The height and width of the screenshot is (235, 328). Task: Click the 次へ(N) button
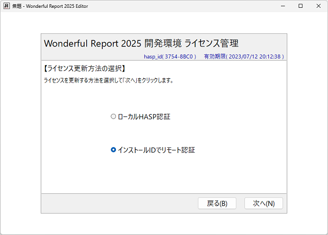(264, 203)
